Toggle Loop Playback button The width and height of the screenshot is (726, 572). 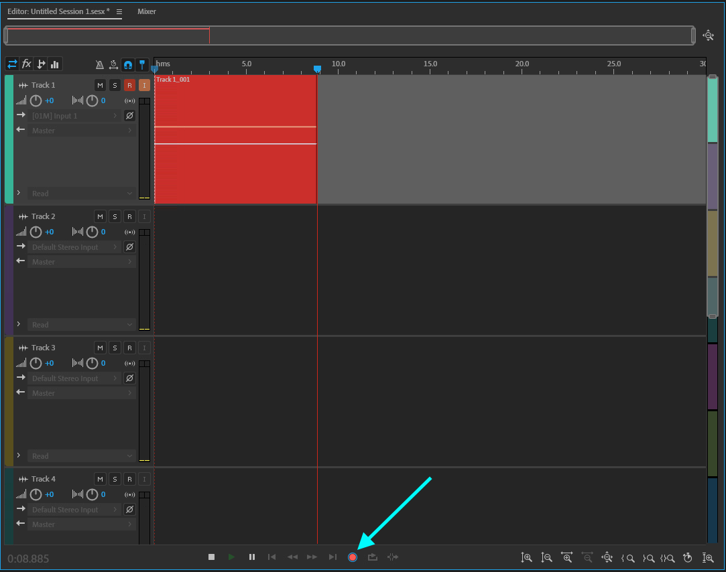pyautogui.click(x=373, y=557)
